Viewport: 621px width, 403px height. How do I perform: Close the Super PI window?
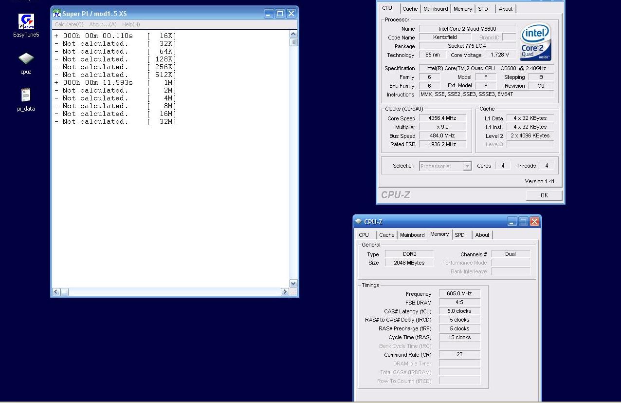click(x=292, y=14)
